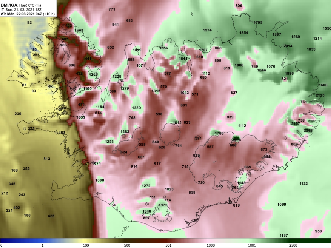Click the map value '1606' on east coast
Screen dimensions: 331x248
pyautogui.click(x=323, y=85)
